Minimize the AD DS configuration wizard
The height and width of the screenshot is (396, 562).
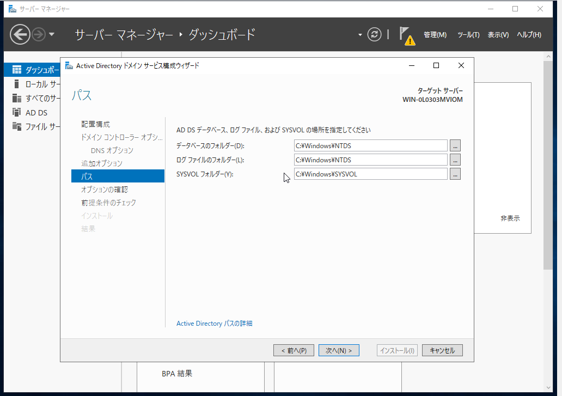tap(412, 65)
